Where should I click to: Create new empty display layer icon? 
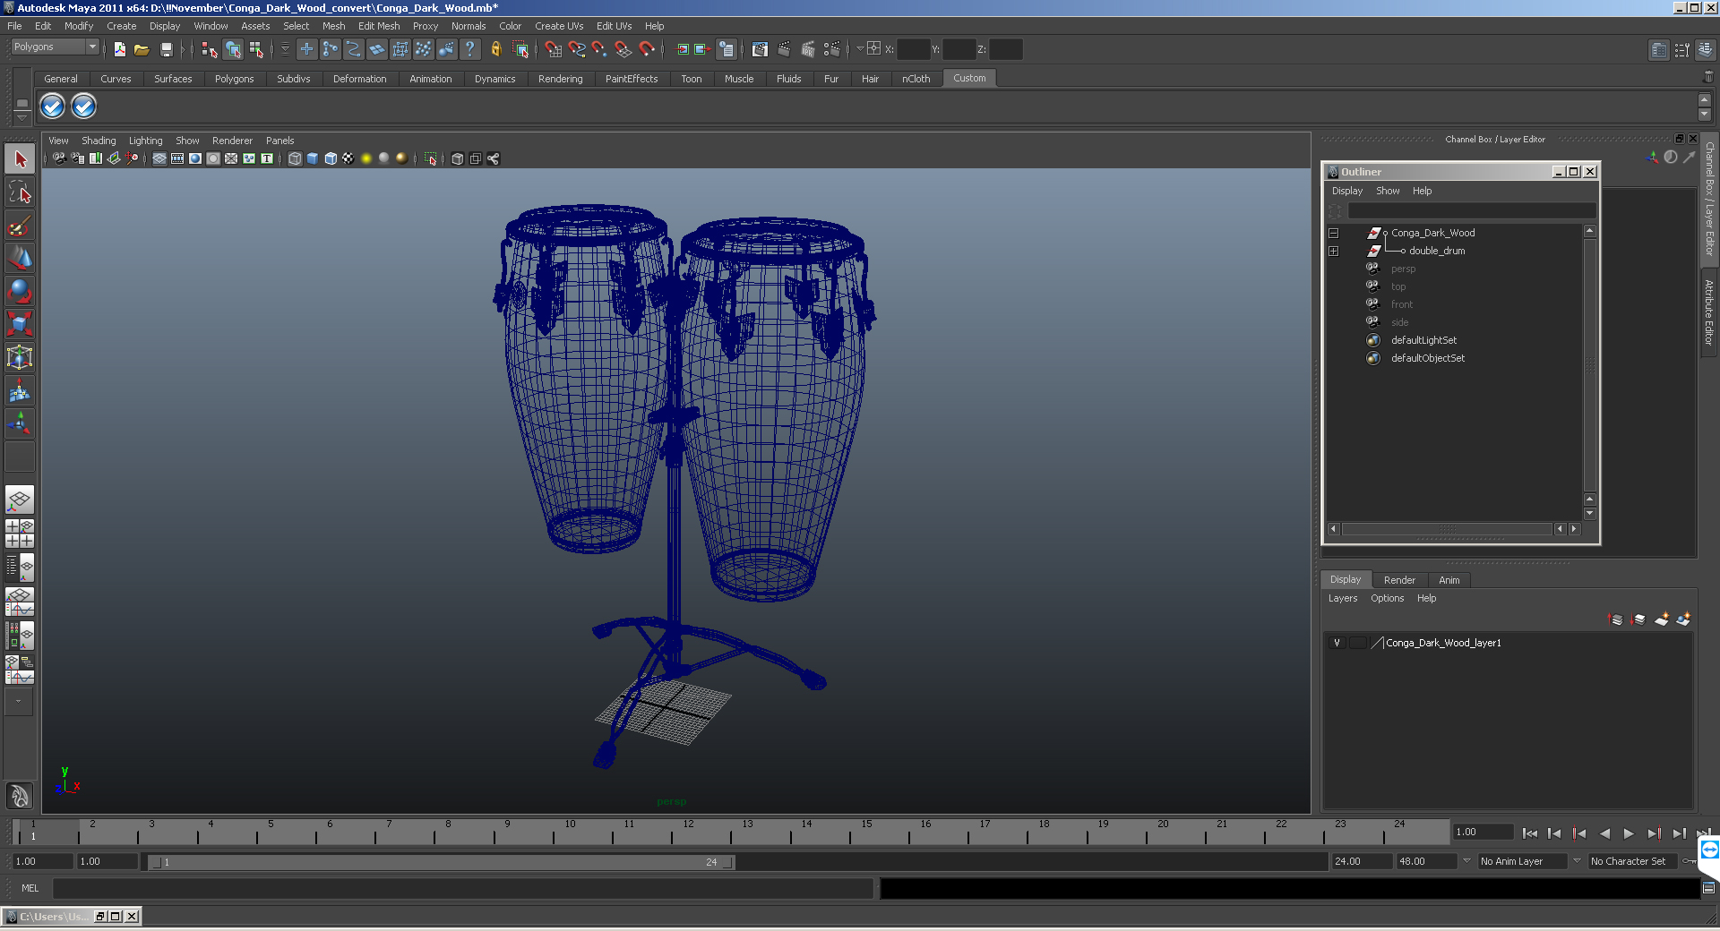pyautogui.click(x=1662, y=619)
